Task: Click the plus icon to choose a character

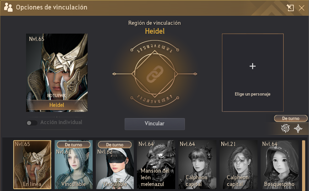Action: (x=252, y=66)
